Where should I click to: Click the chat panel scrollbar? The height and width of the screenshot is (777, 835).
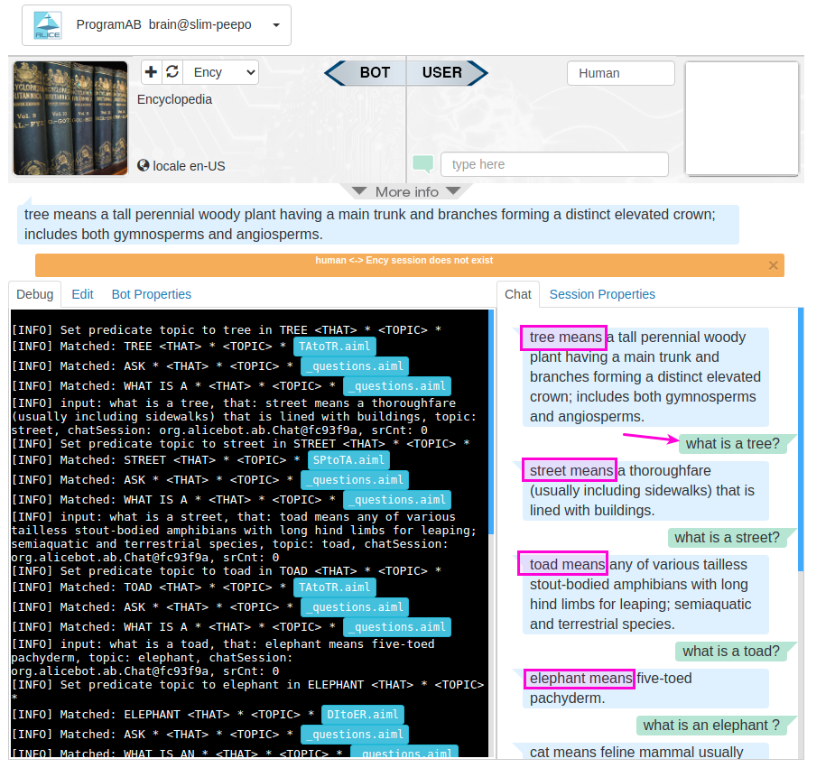(x=801, y=439)
